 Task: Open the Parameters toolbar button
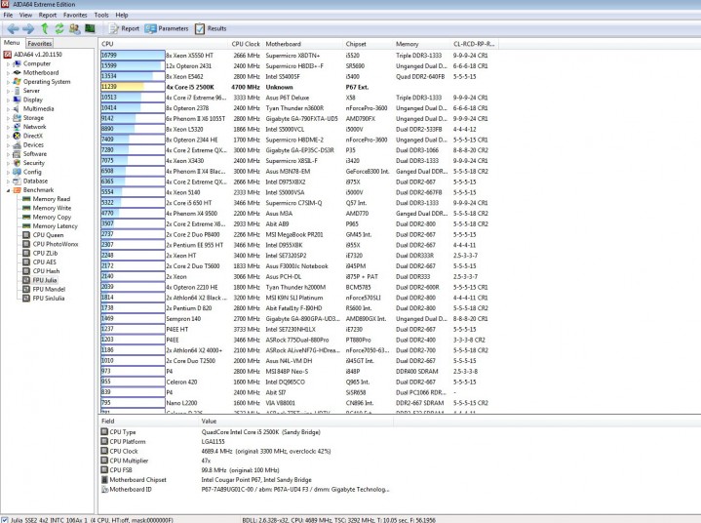coord(167,28)
